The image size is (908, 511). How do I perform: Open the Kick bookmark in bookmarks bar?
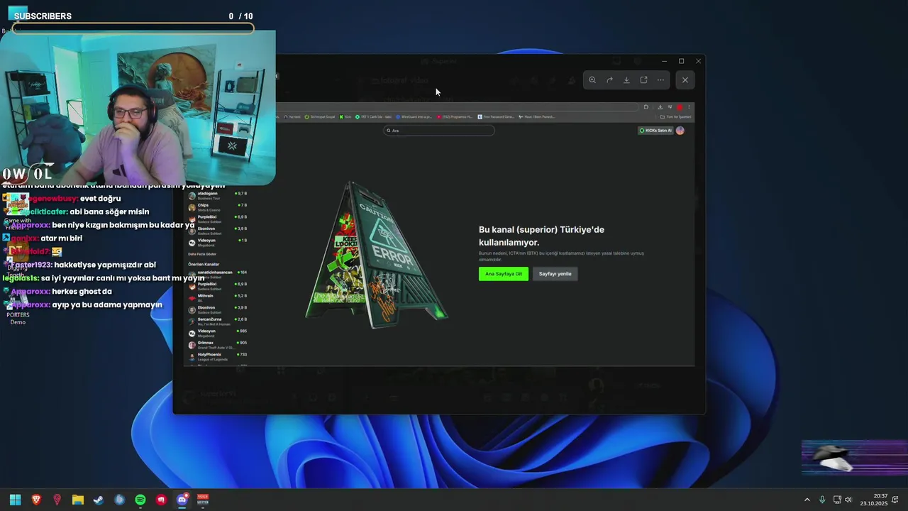pos(345,116)
